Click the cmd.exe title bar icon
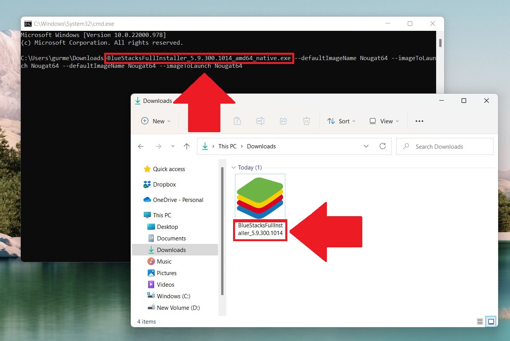Viewport: 510px width, 341px height. pos(28,24)
